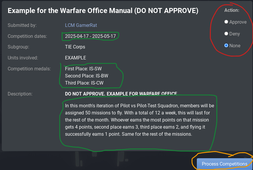This screenshot has height=170, width=253.
Task: Click the Submitted by: label
Action: tap(22, 25)
